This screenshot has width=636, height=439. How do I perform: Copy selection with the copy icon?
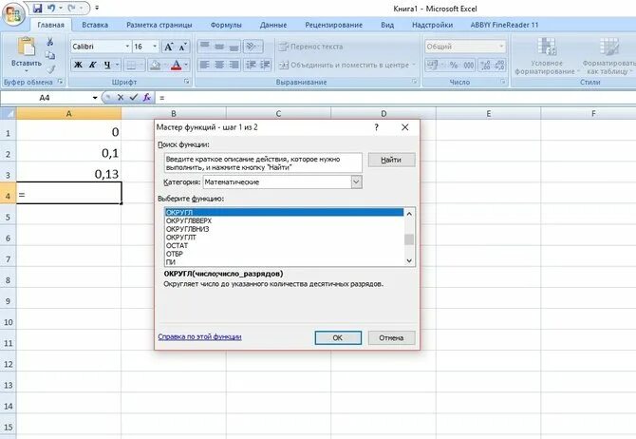pyautogui.click(x=50, y=55)
